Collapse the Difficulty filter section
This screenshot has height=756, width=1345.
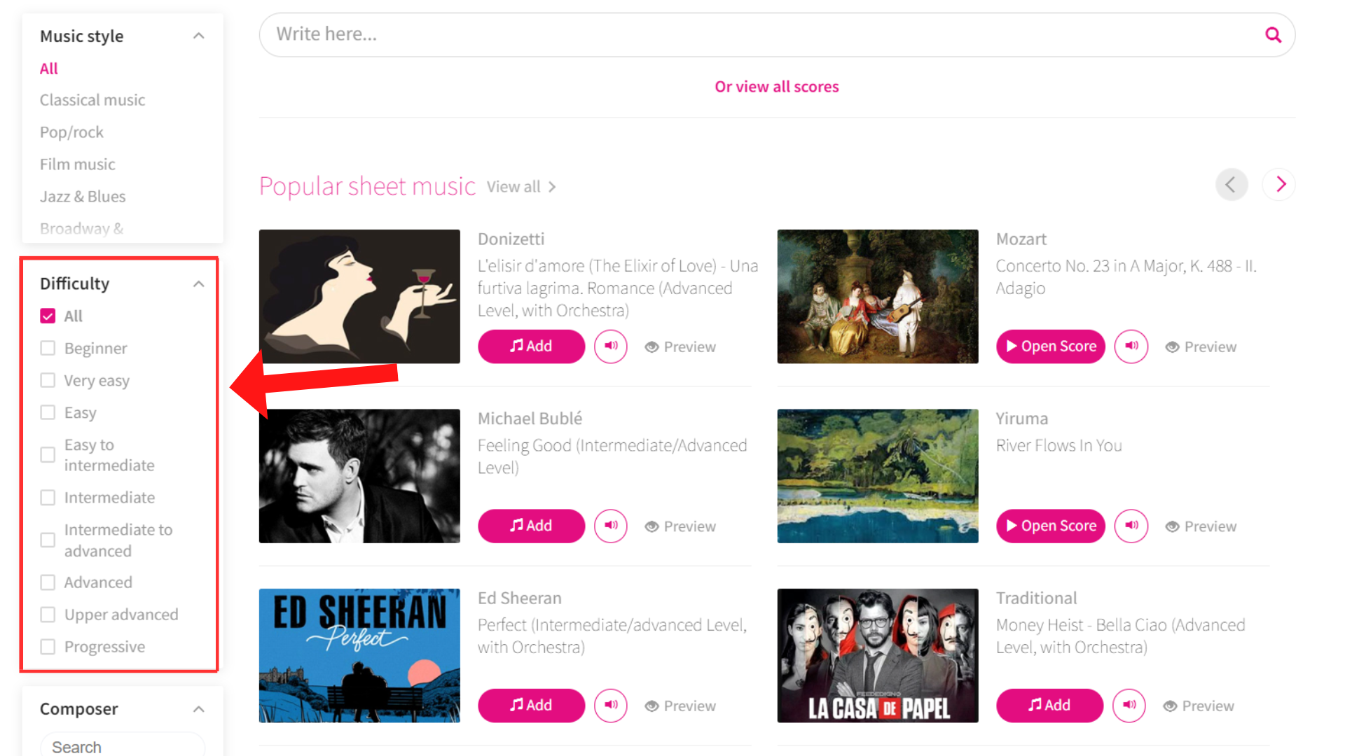coord(199,284)
